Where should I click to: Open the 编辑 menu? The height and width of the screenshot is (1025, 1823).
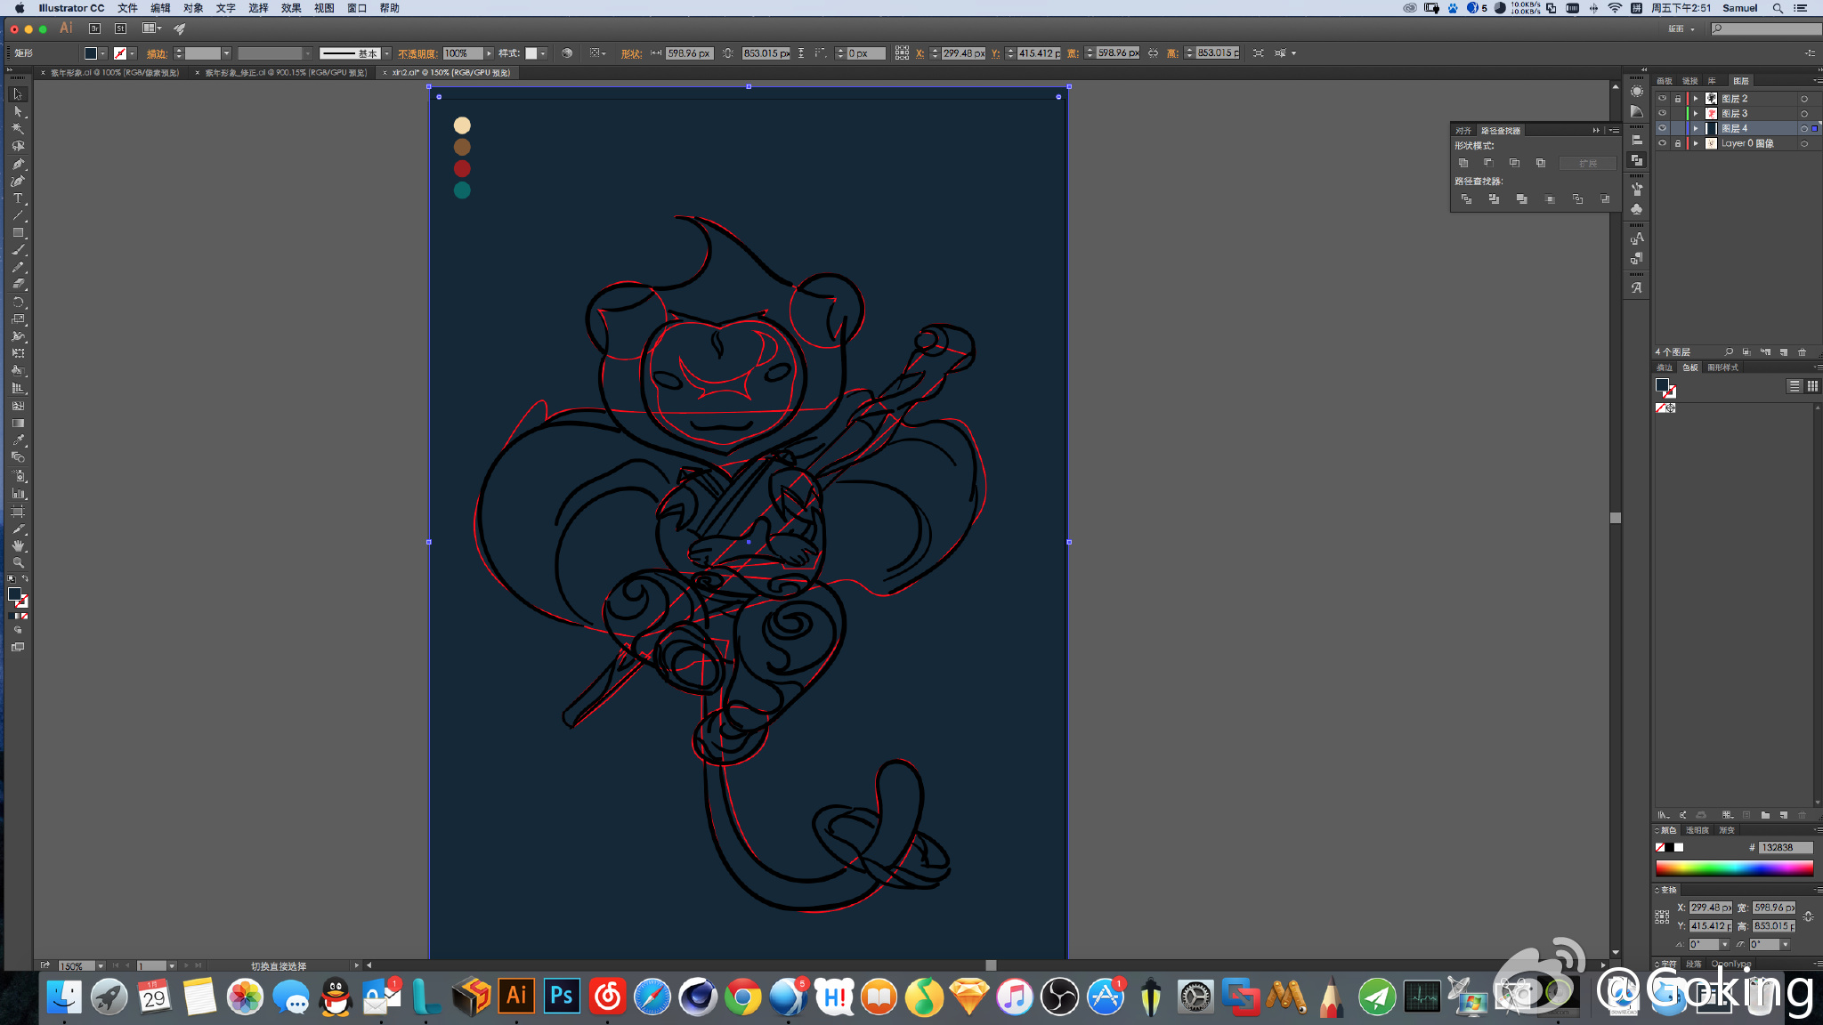160,8
